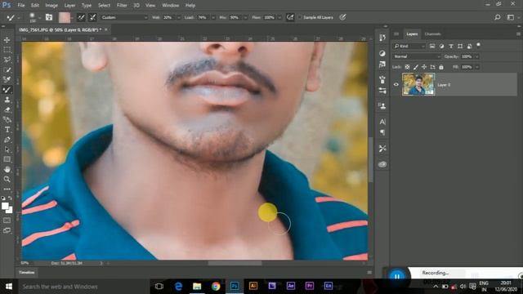
Task: Open the brush preset picker dropdown
Action: [x=39, y=18]
